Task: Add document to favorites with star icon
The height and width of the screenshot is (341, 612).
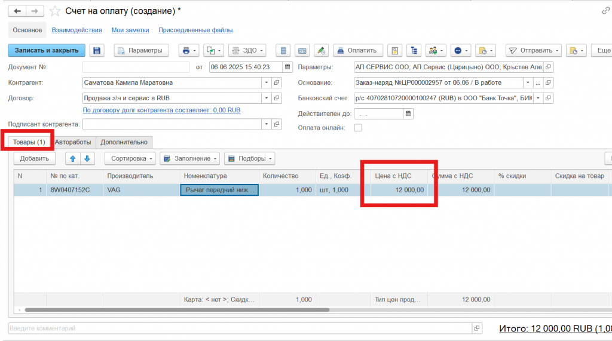Action: [x=55, y=11]
